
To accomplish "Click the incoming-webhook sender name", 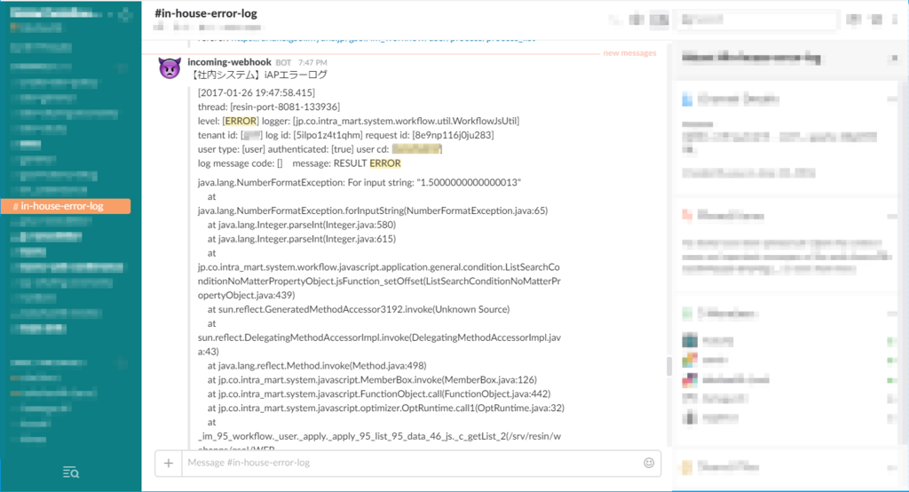I will pyautogui.click(x=229, y=61).
